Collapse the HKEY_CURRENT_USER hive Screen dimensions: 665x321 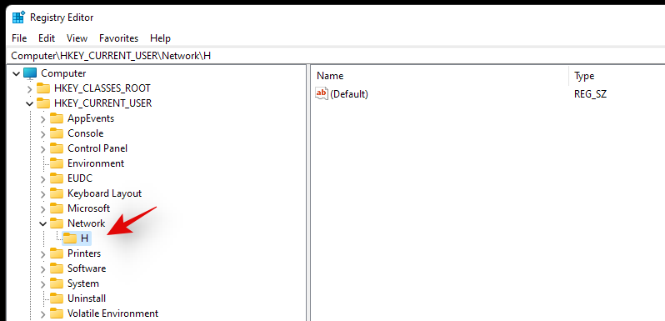click(30, 103)
